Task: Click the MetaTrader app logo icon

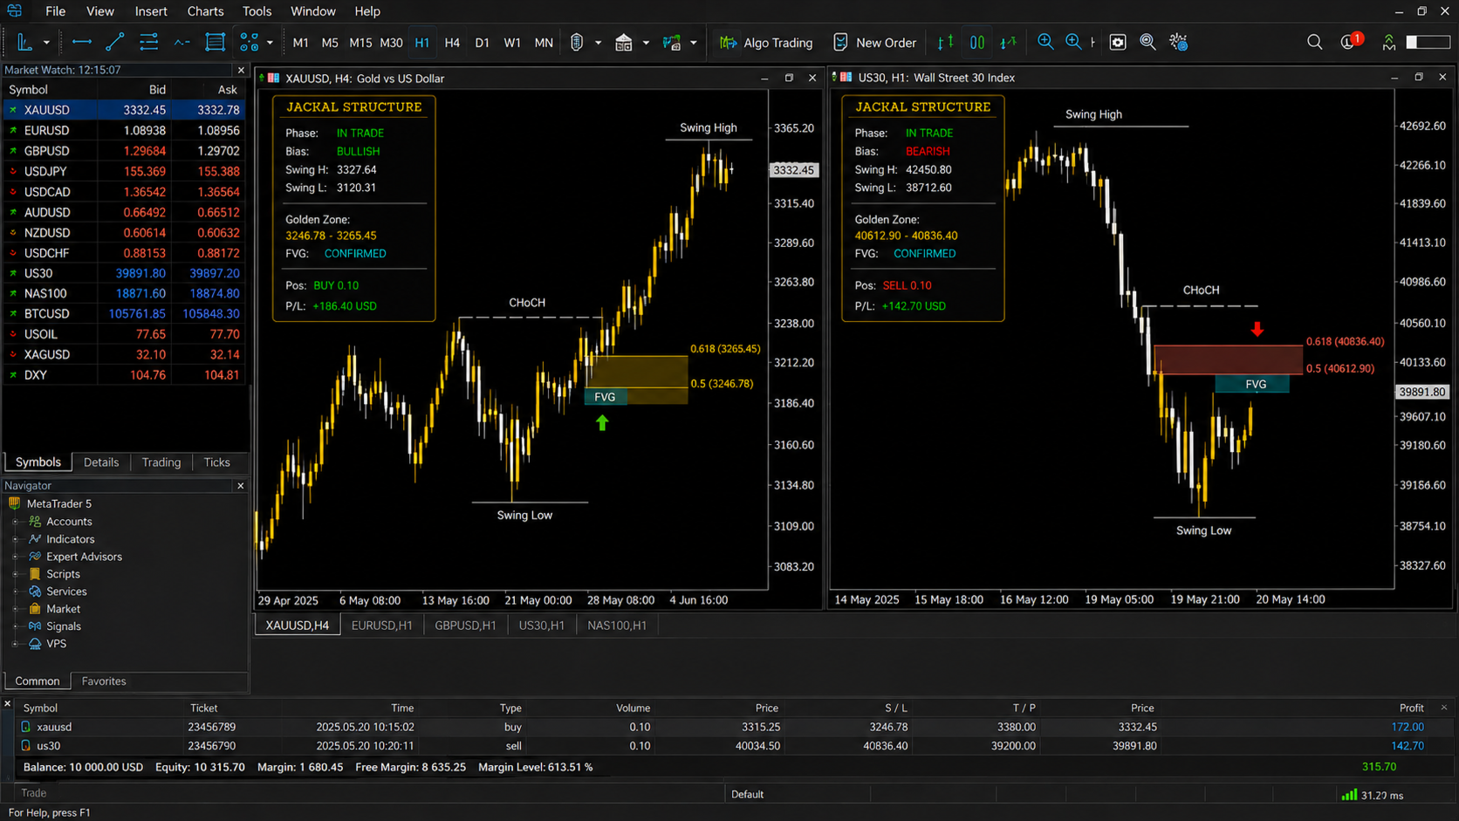Action: (15, 11)
